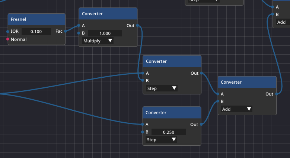Click the A socket of the Step Converter with 0.250
This screenshot has height=158, width=290.
[142, 125]
